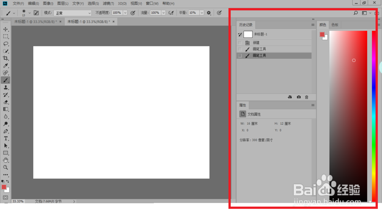The height and width of the screenshot is (215, 382).
Task: Open the tool preset picker arrow
Action: (x=14, y=13)
